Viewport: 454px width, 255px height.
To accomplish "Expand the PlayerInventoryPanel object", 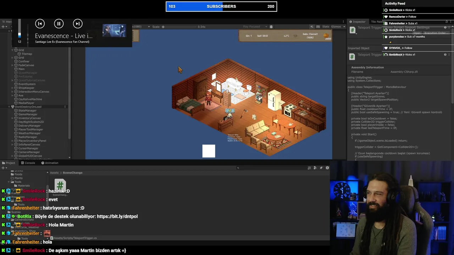I will [x=12, y=141].
